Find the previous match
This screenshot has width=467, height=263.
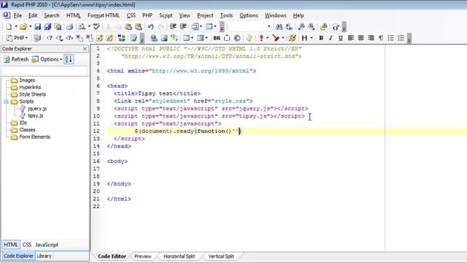coord(301,27)
